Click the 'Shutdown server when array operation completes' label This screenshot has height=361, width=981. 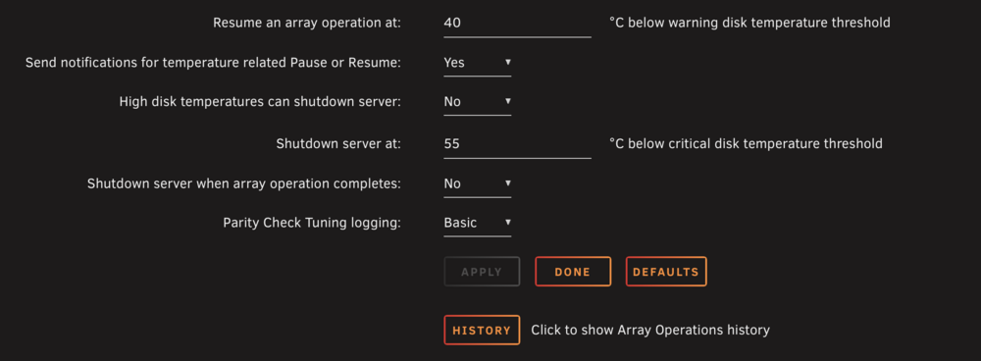pos(244,184)
